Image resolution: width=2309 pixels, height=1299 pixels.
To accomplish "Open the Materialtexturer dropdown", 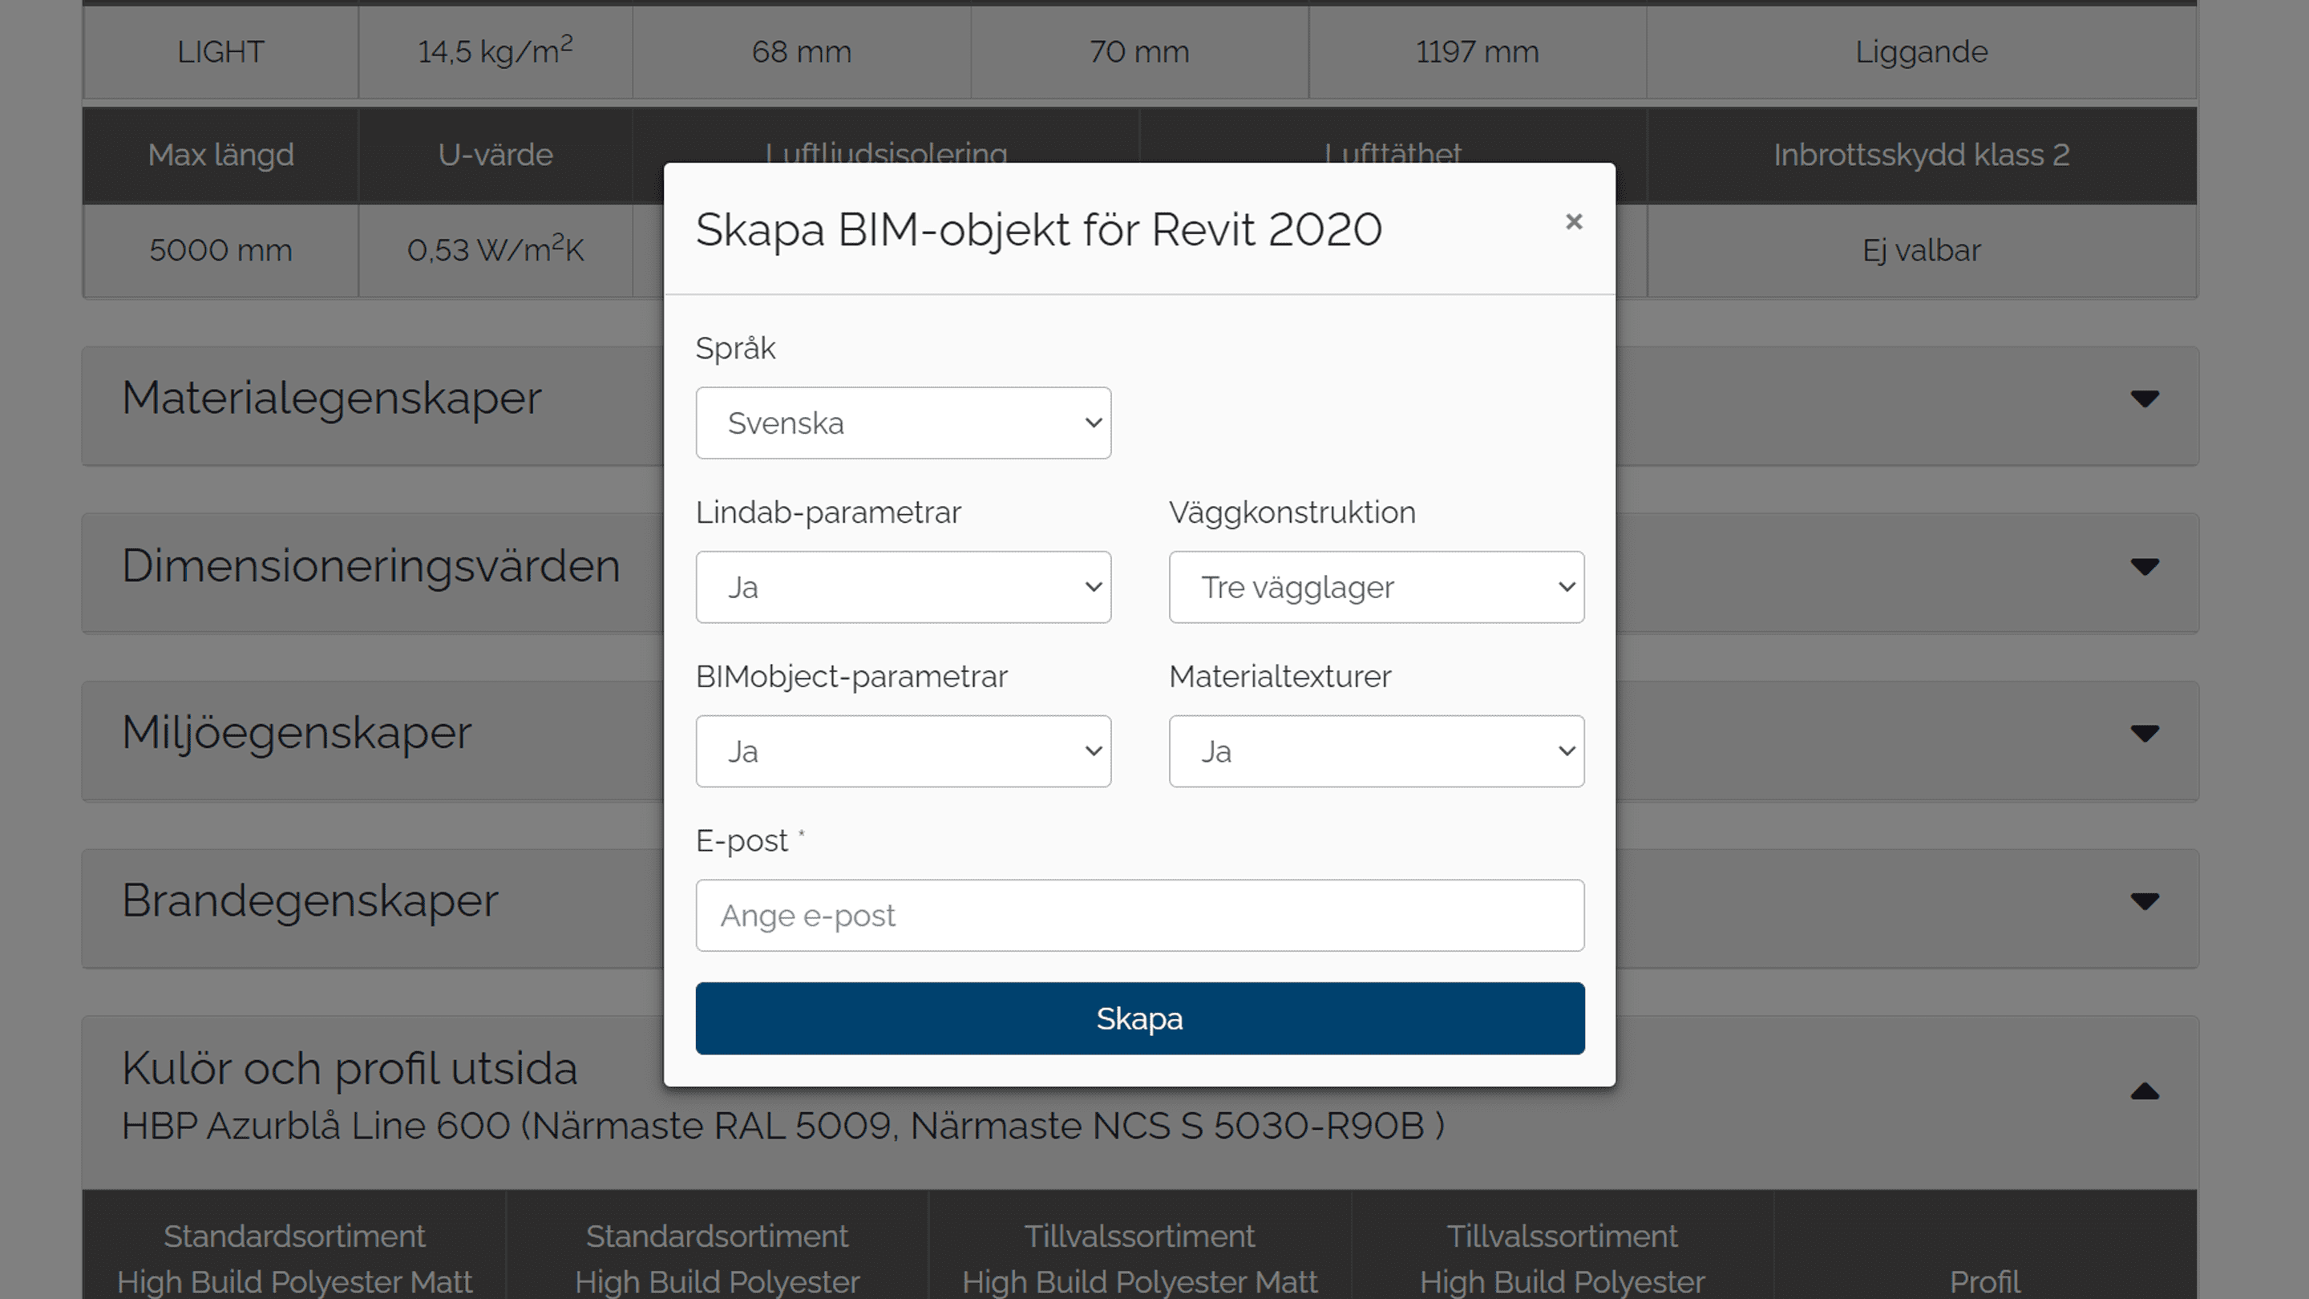I will tap(1376, 751).
